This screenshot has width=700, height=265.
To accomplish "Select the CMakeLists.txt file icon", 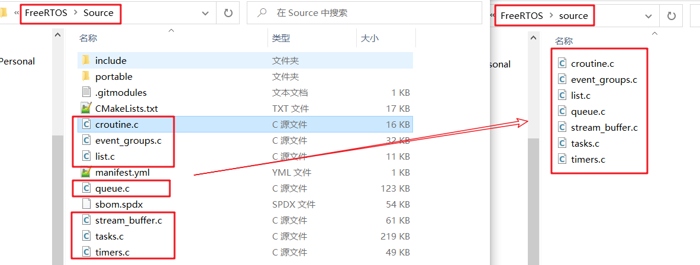I will (x=86, y=108).
